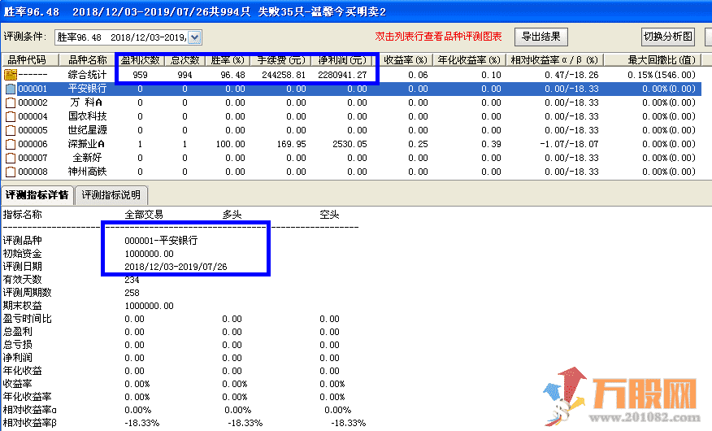This screenshot has height=431, width=712.
Task: Click the 169.95 fee of 深振业A
Action: coord(291,145)
